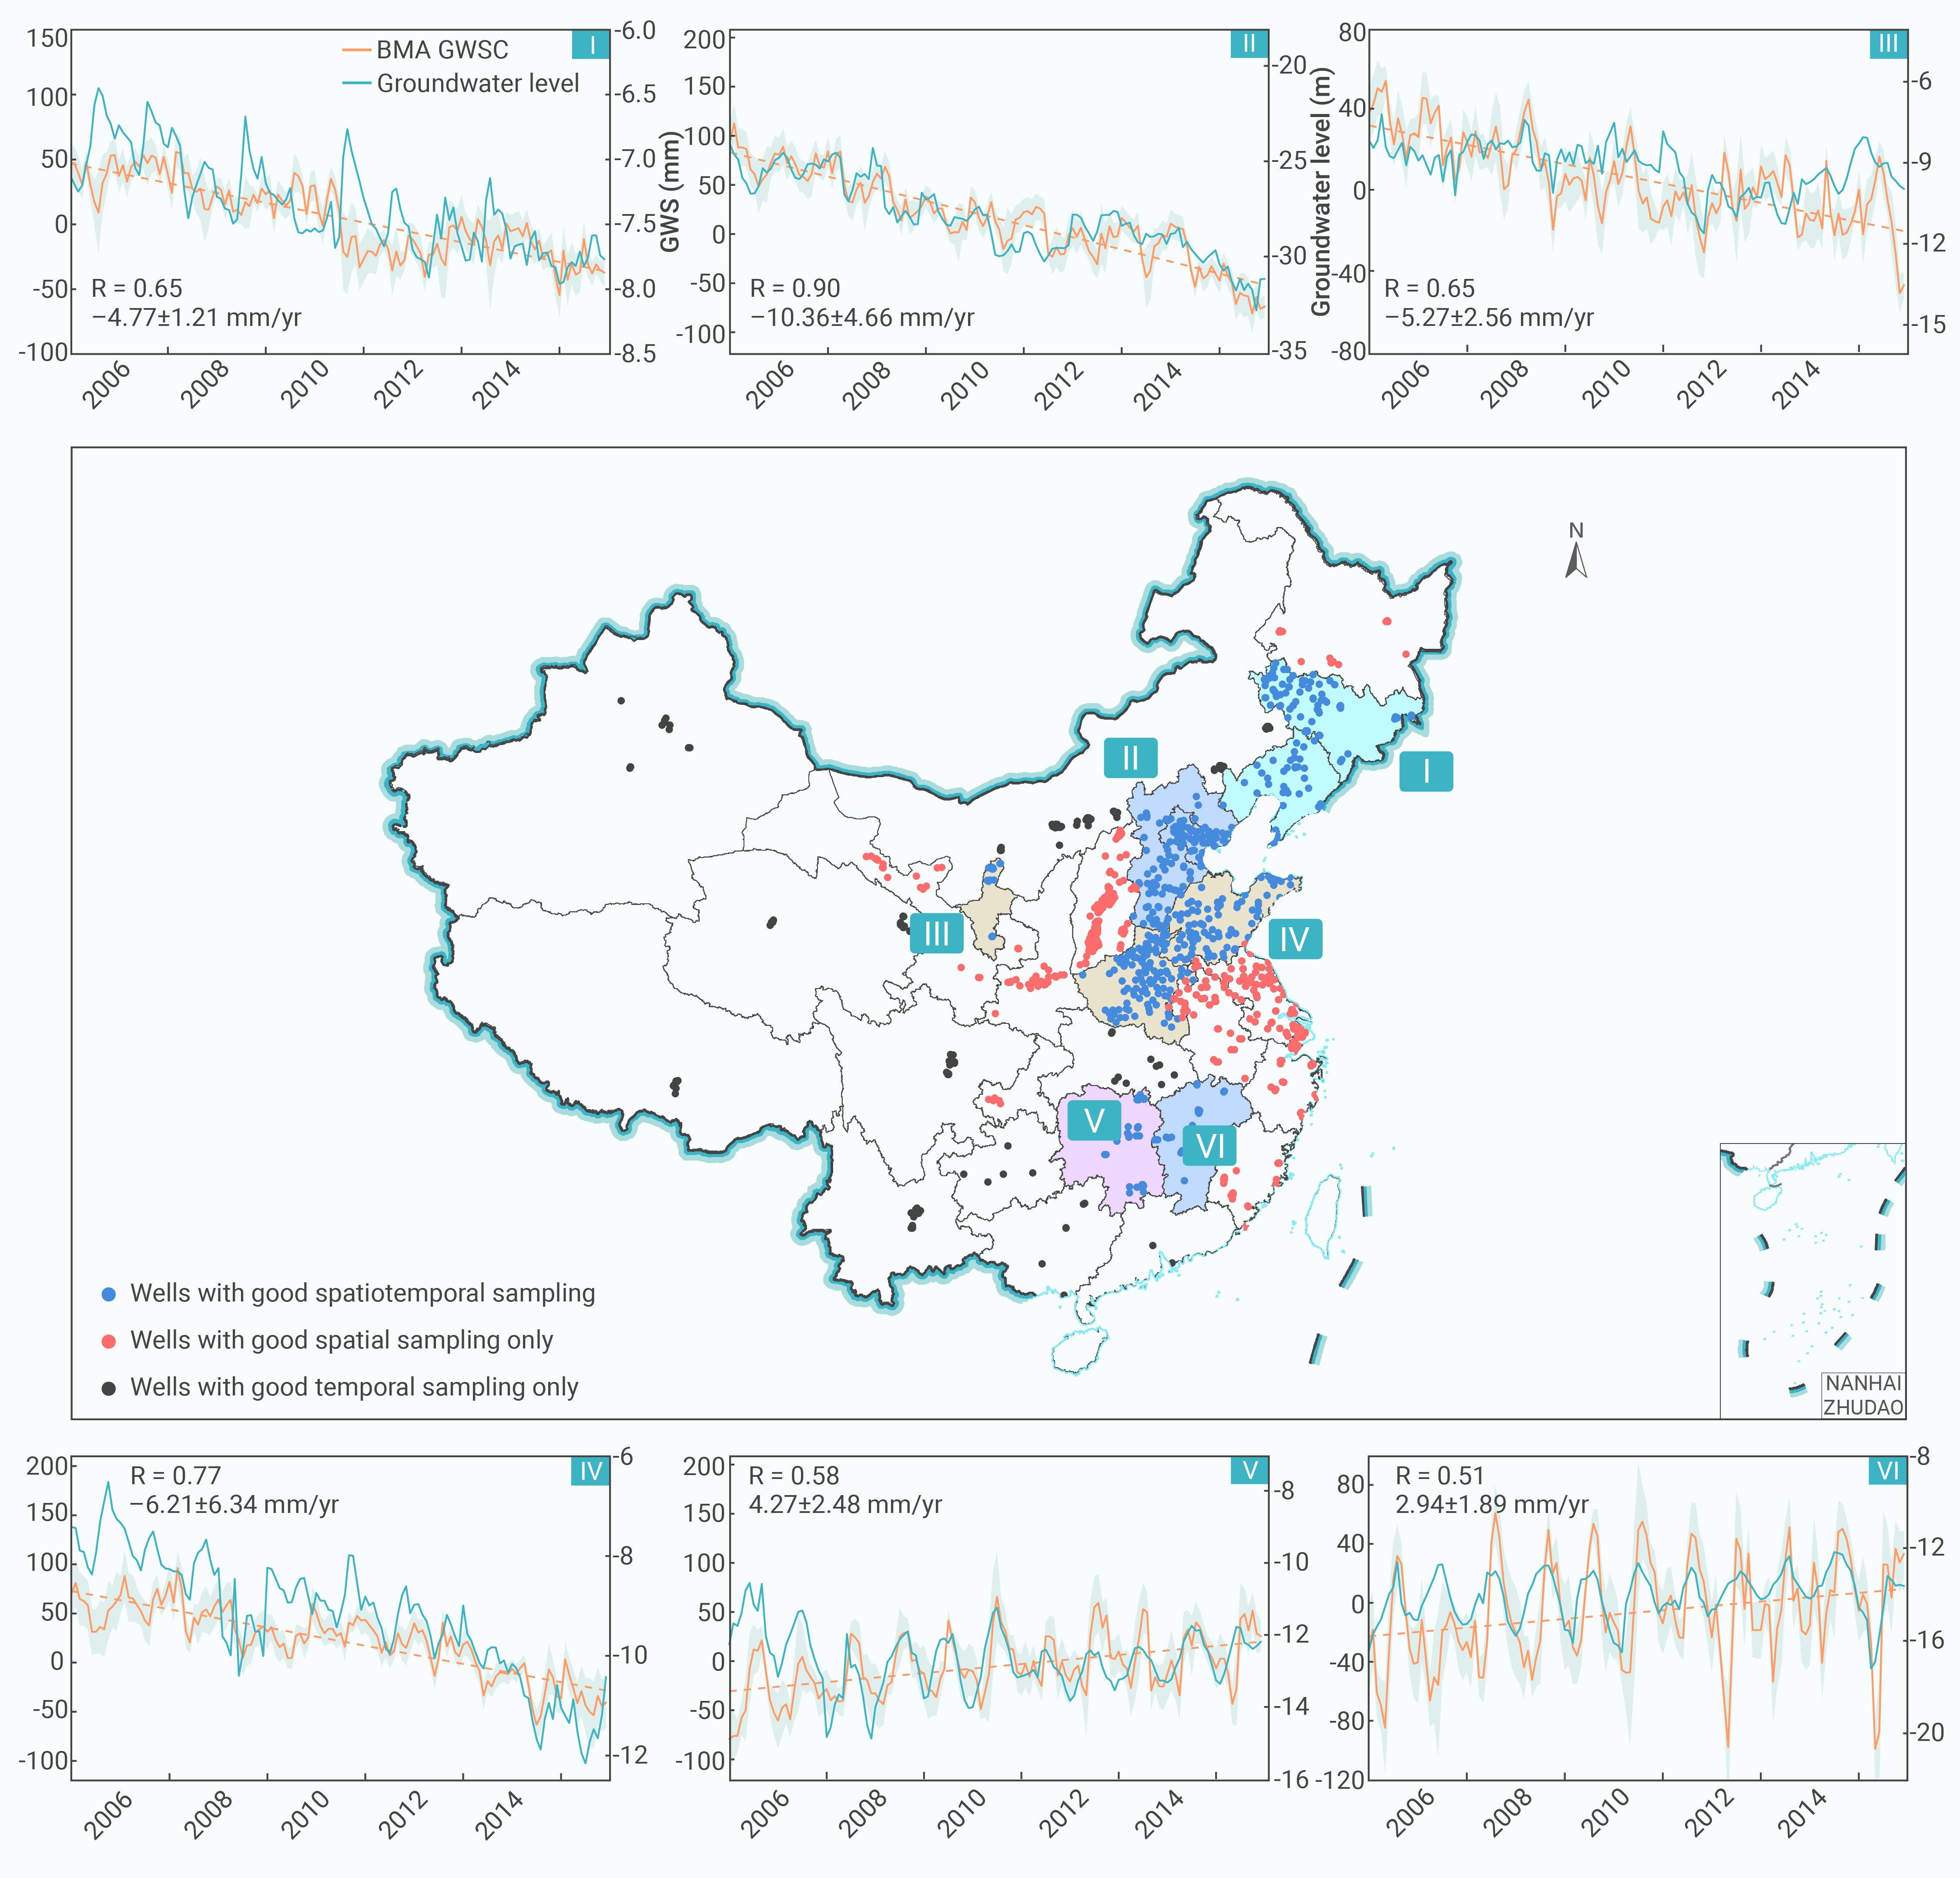1960x1878 pixels.
Task: Click the panel I badge in top-left chart
Action: click(591, 45)
